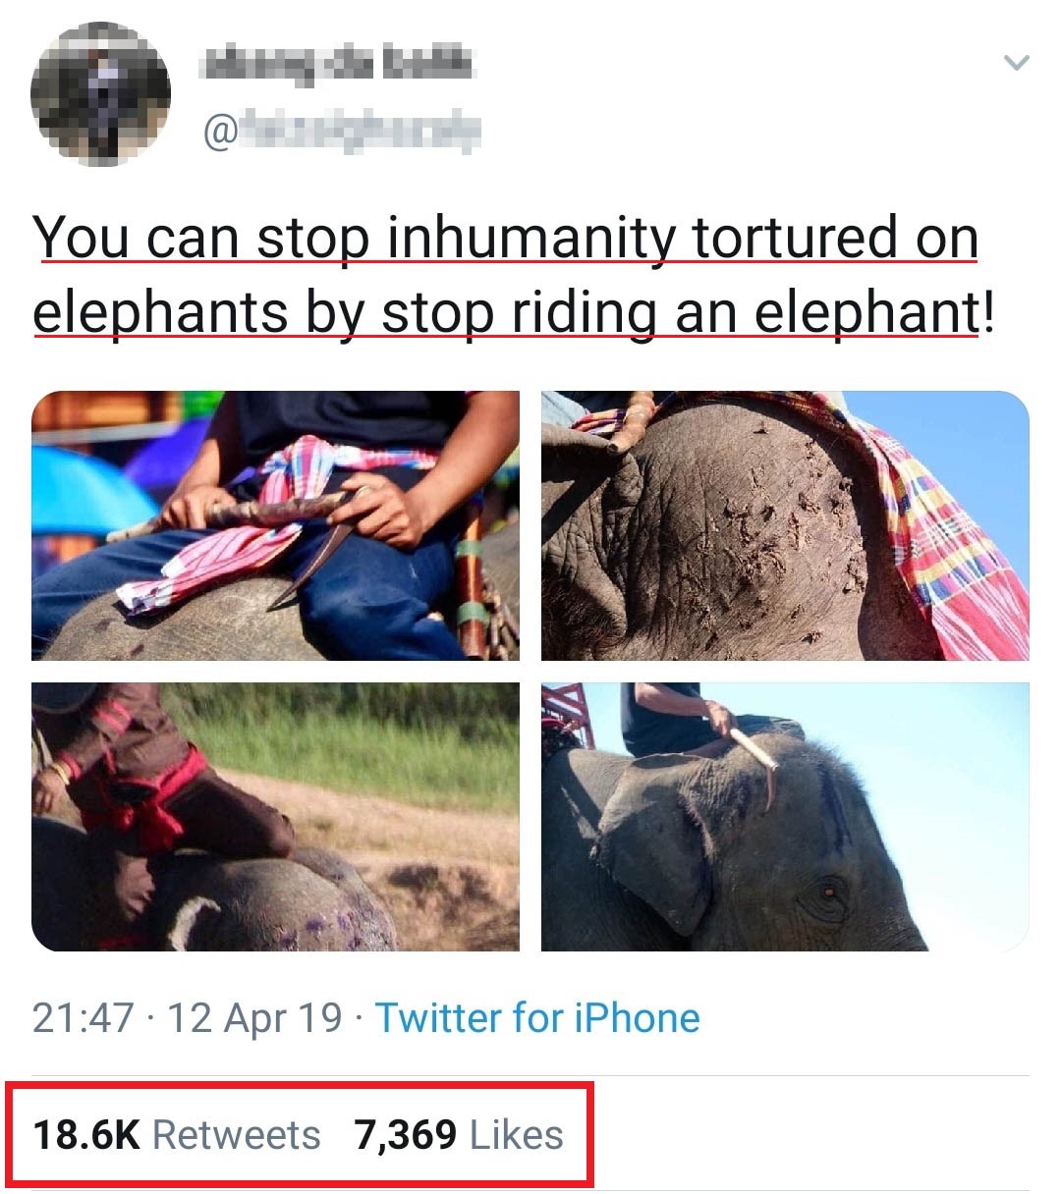View photo of hook striking elephant's forehead
The width and height of the screenshot is (1061, 1194).
(785, 817)
